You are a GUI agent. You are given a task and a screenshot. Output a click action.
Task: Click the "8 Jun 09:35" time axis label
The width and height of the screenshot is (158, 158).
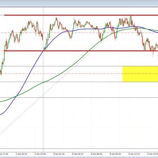coord(115,154)
